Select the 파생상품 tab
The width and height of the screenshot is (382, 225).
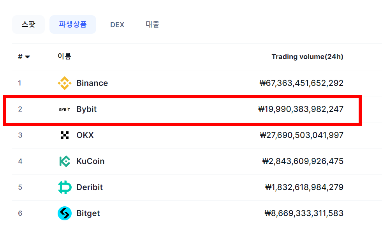(73, 24)
